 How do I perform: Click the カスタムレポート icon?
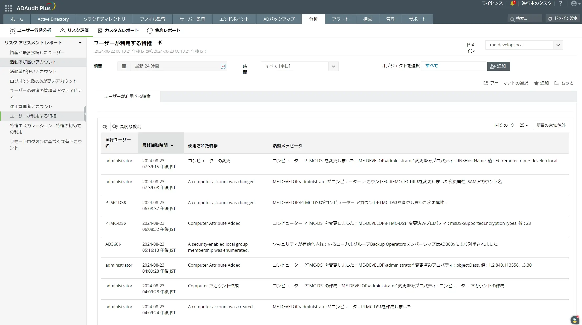point(100,30)
